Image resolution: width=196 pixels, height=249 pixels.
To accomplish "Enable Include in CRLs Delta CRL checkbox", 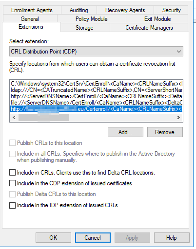I will tap(13, 173).
